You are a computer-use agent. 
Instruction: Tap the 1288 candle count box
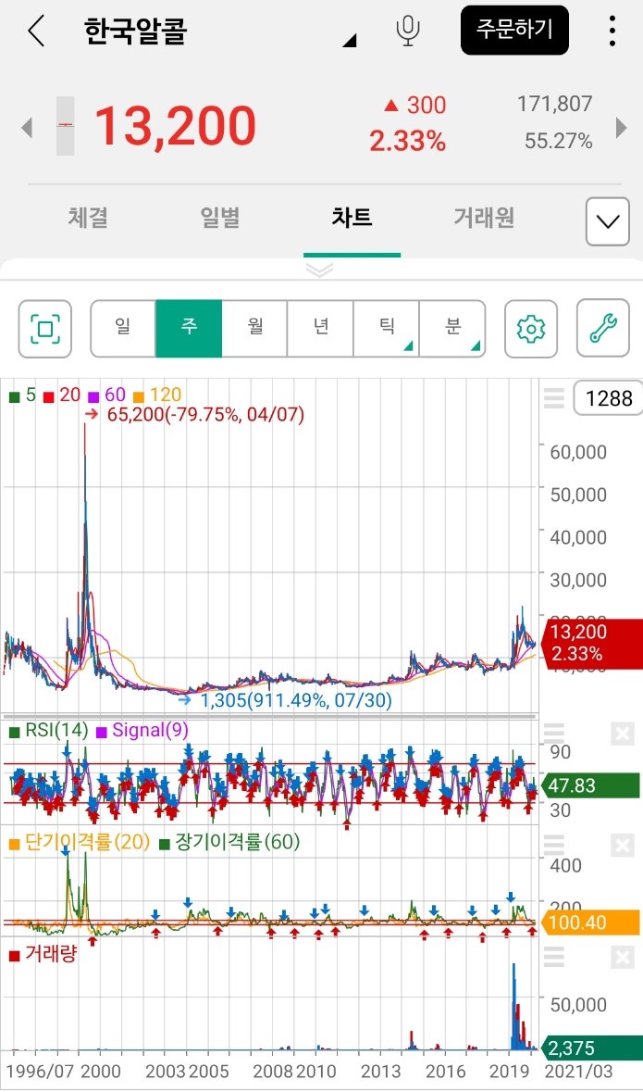pos(608,398)
